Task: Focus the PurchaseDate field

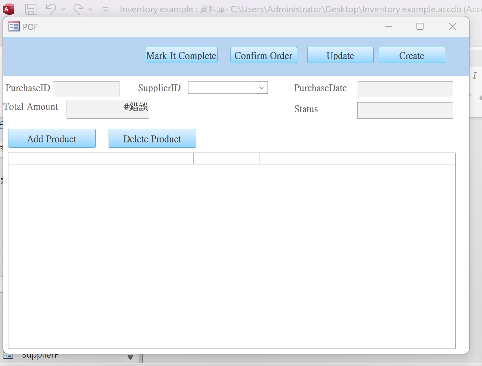Action: (x=405, y=89)
